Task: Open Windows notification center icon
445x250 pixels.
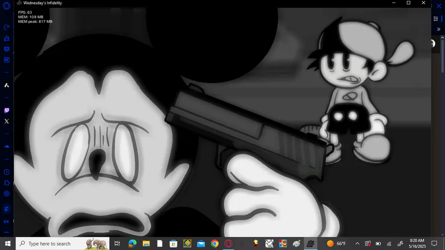Action: 434,244
